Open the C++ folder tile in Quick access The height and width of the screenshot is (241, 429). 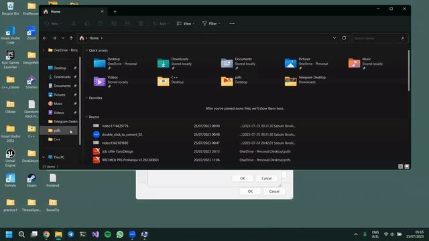point(171,81)
